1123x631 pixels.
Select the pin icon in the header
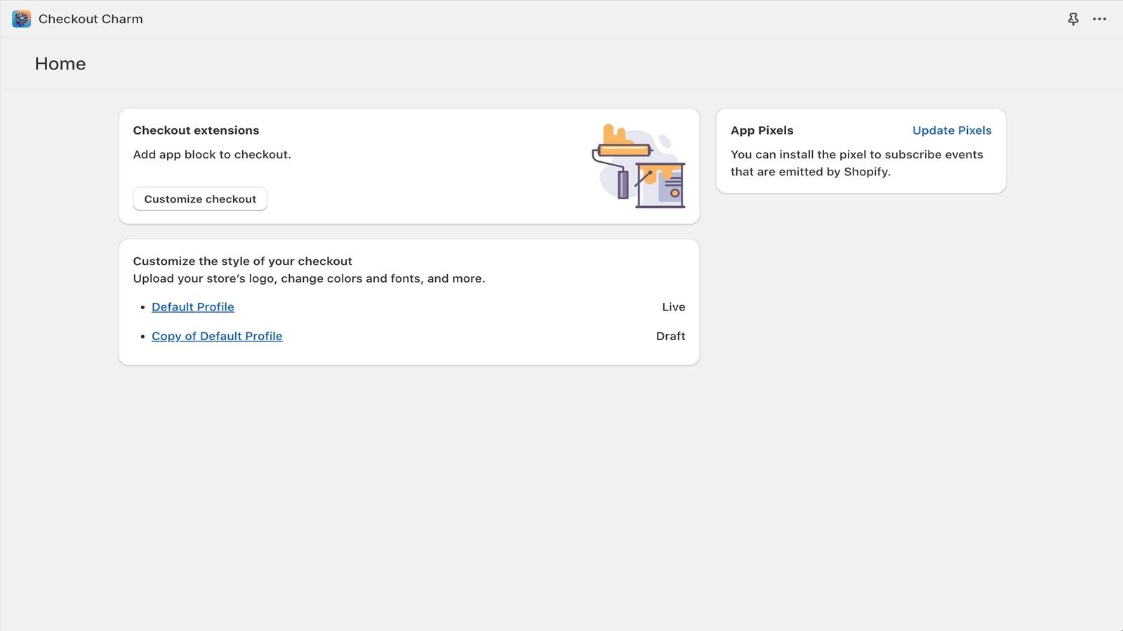(1073, 19)
